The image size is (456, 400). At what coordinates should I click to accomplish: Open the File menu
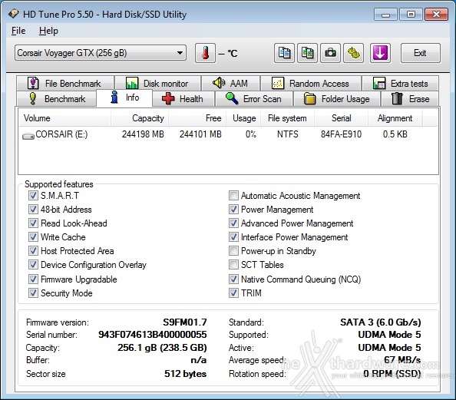pos(18,31)
